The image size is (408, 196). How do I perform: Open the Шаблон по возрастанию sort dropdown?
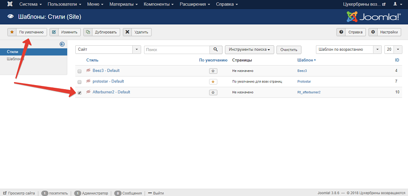[348, 49]
